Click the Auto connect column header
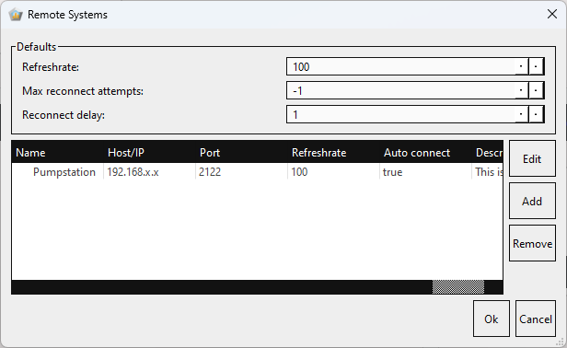 click(425, 152)
